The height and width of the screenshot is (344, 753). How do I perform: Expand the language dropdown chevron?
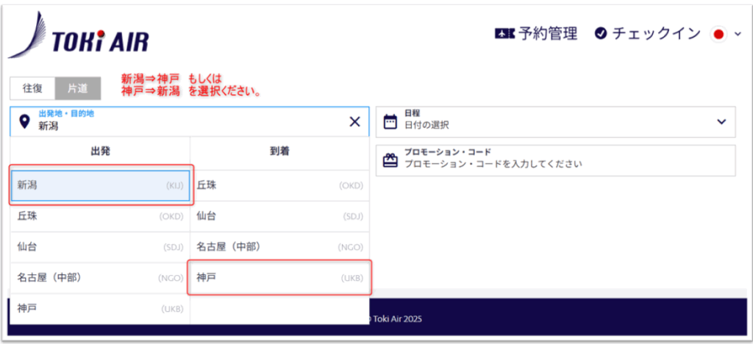pyautogui.click(x=738, y=34)
